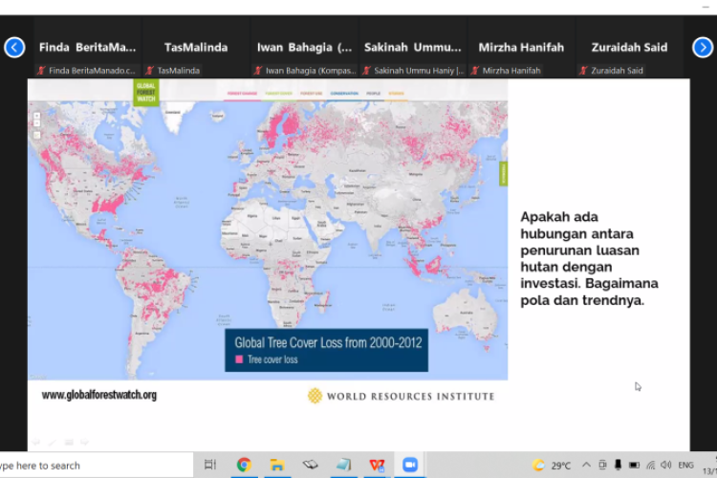Click the volume icon in system tray
Viewport: 717px width, 478px height.
pyautogui.click(x=665, y=466)
